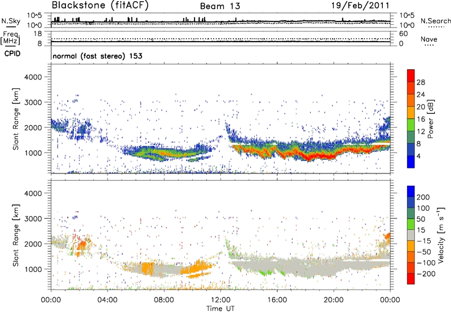Click the 'Freq. [MHz]' label
This screenshot has height=312, width=451.
point(10,38)
